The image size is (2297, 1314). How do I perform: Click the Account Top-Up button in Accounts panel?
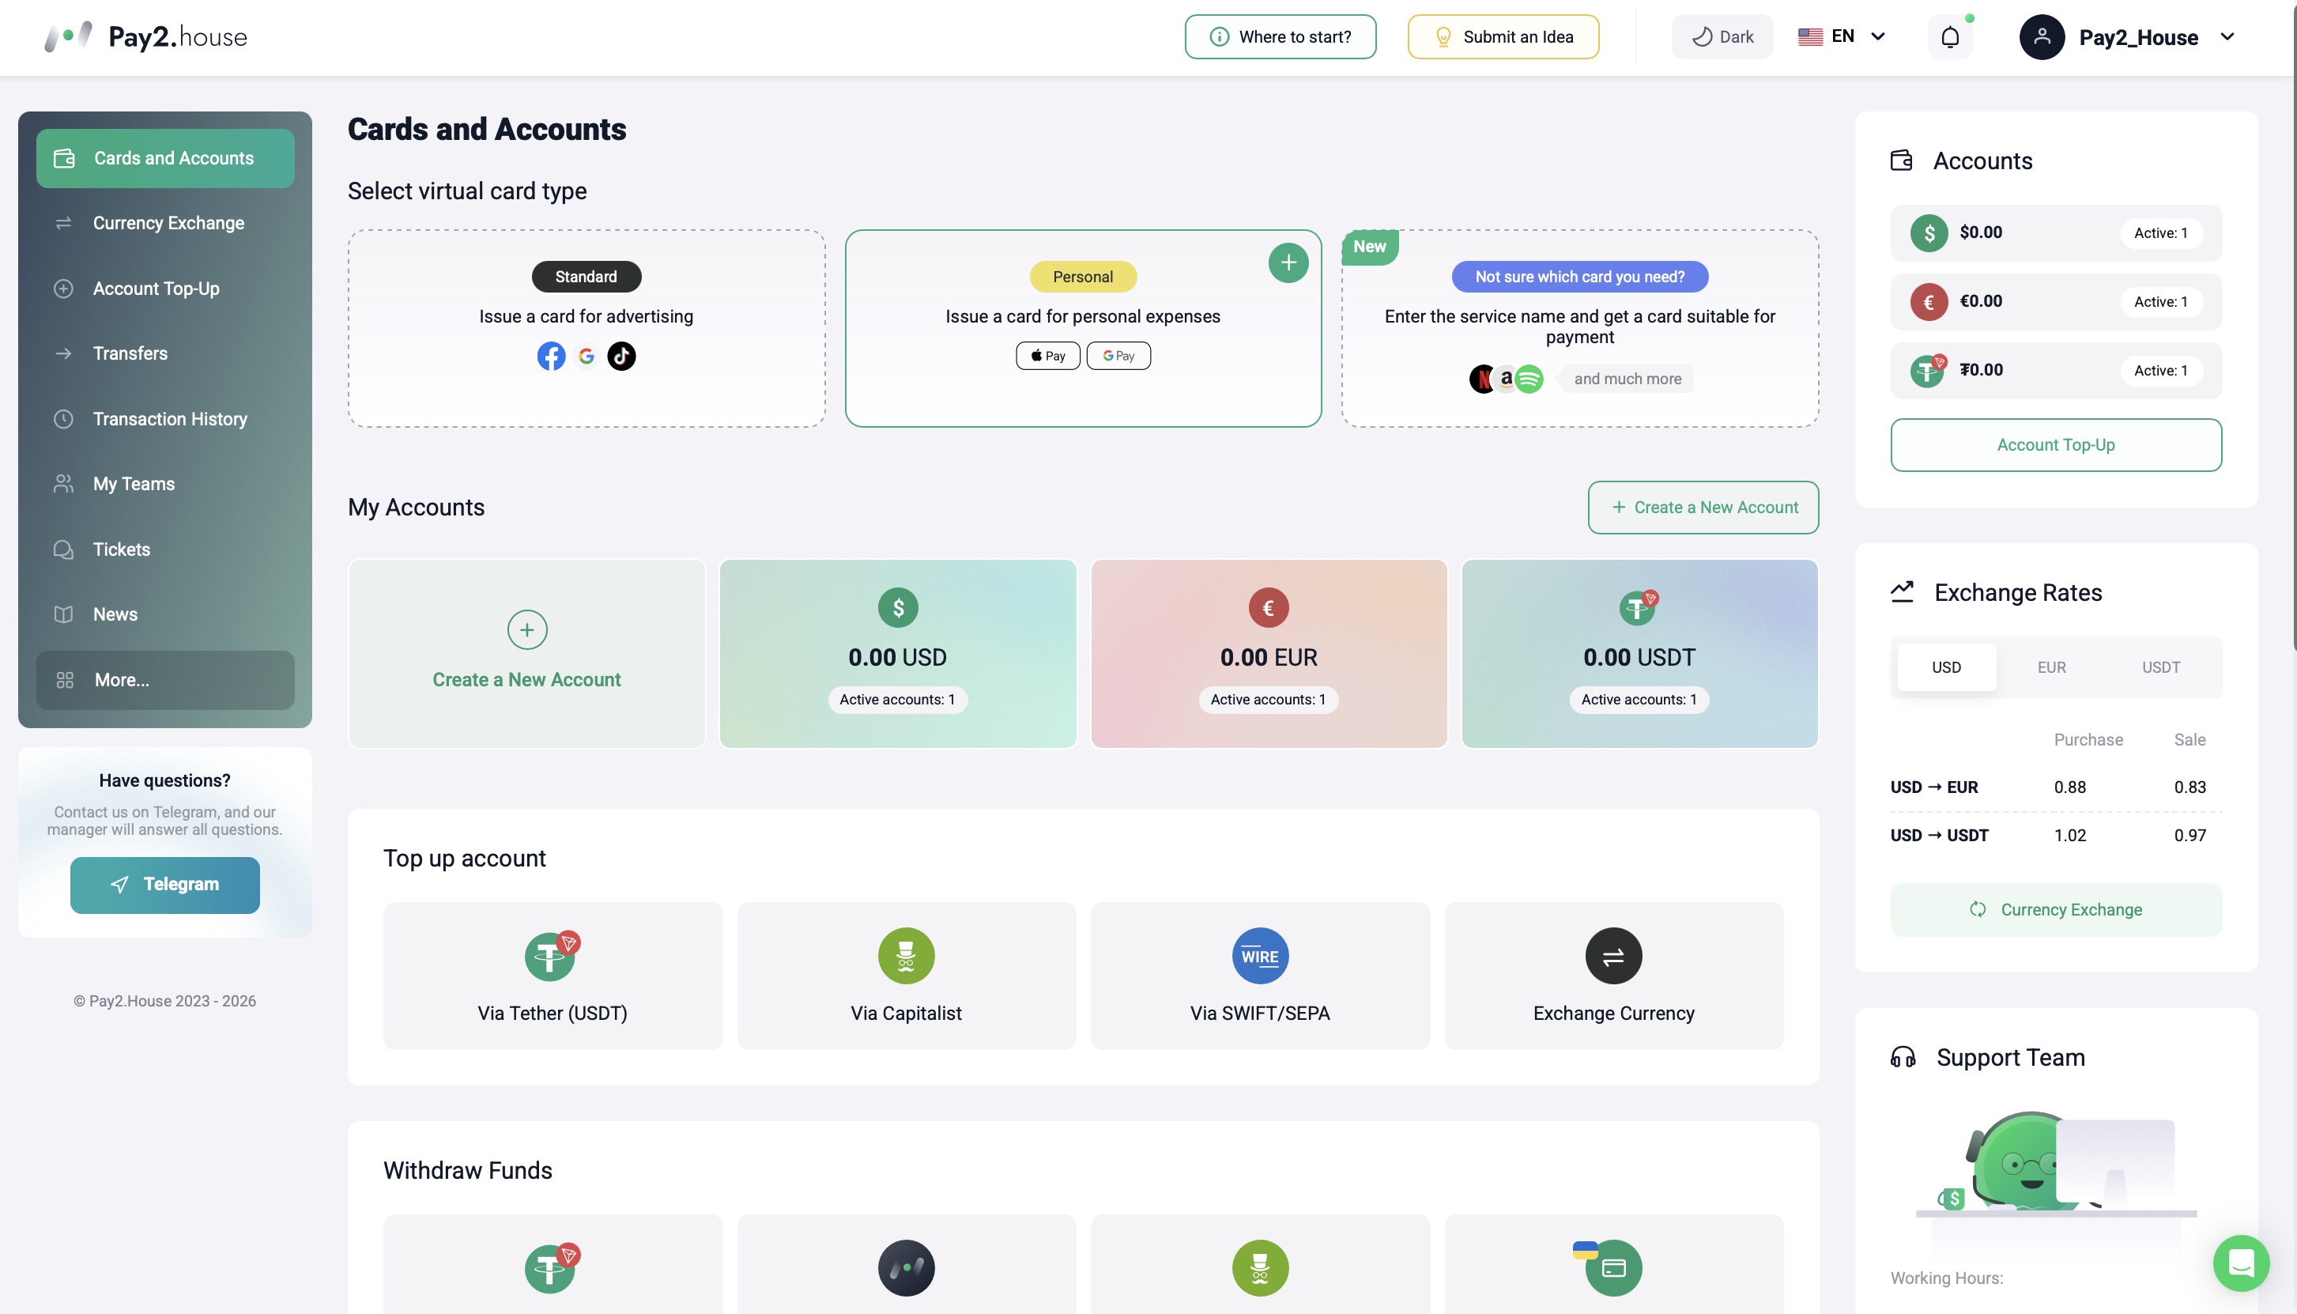pyautogui.click(x=2056, y=445)
